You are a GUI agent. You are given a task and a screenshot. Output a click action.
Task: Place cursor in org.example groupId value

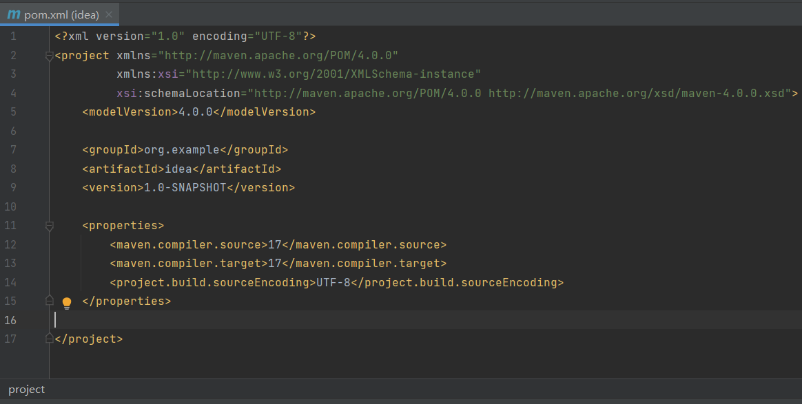click(181, 149)
